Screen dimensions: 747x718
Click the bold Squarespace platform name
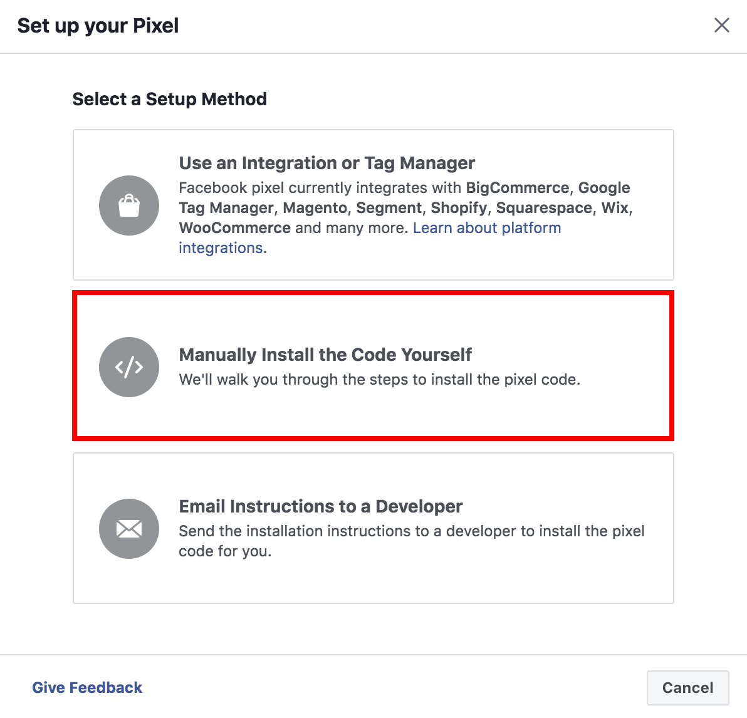point(544,208)
